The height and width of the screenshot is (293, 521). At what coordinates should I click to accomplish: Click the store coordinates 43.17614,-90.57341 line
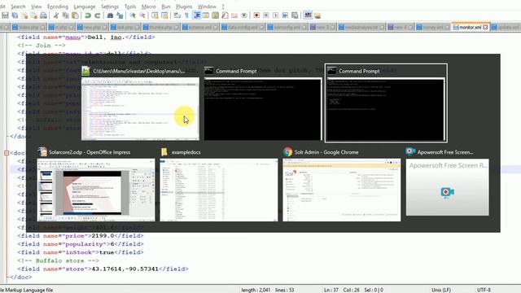103,269
